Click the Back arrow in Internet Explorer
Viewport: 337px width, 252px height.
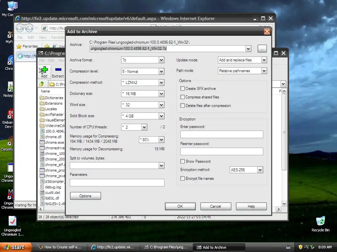pos(20,28)
